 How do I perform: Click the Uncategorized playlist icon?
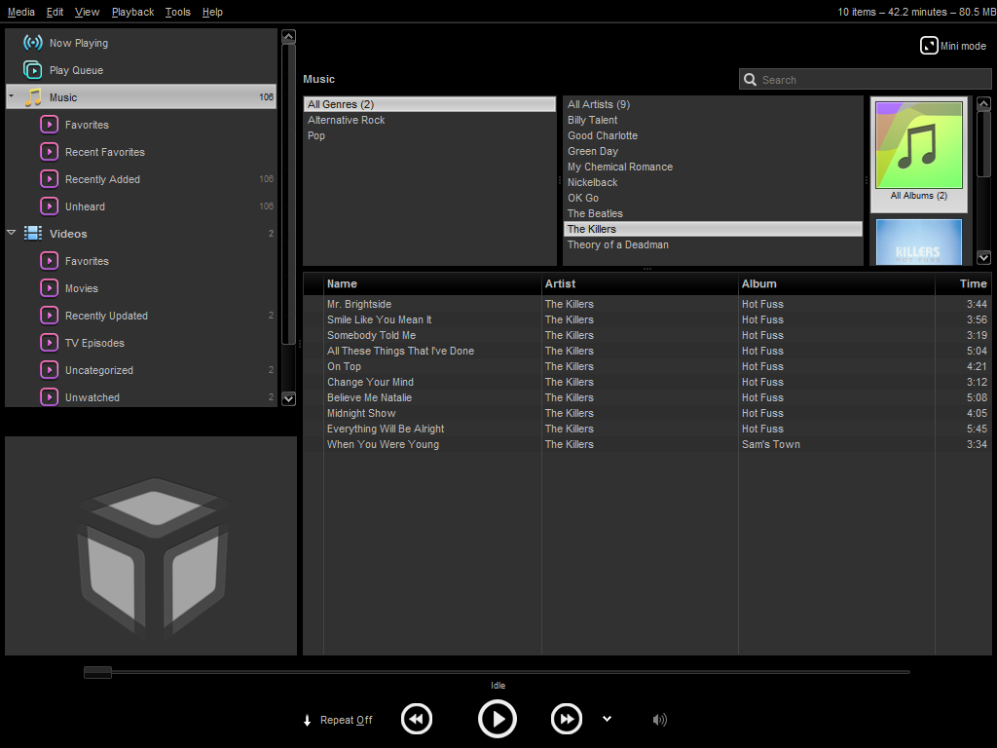(x=49, y=370)
